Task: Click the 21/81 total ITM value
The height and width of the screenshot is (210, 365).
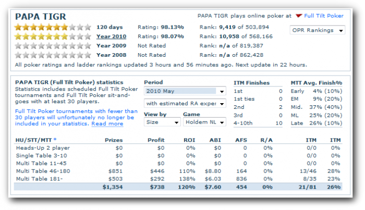Action: point(307,187)
